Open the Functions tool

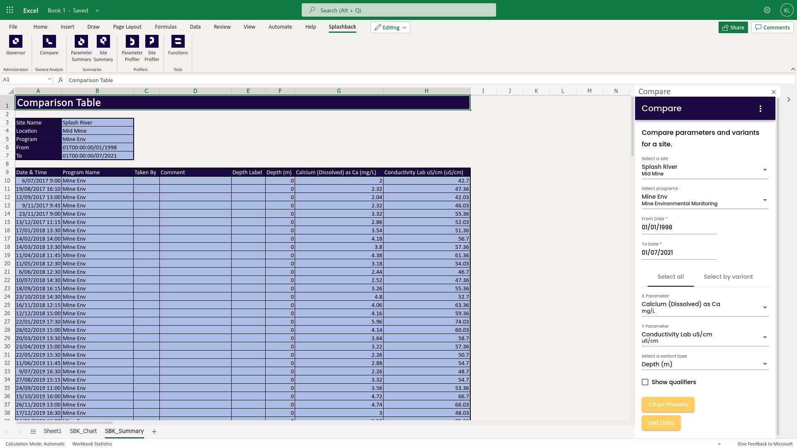click(x=178, y=45)
